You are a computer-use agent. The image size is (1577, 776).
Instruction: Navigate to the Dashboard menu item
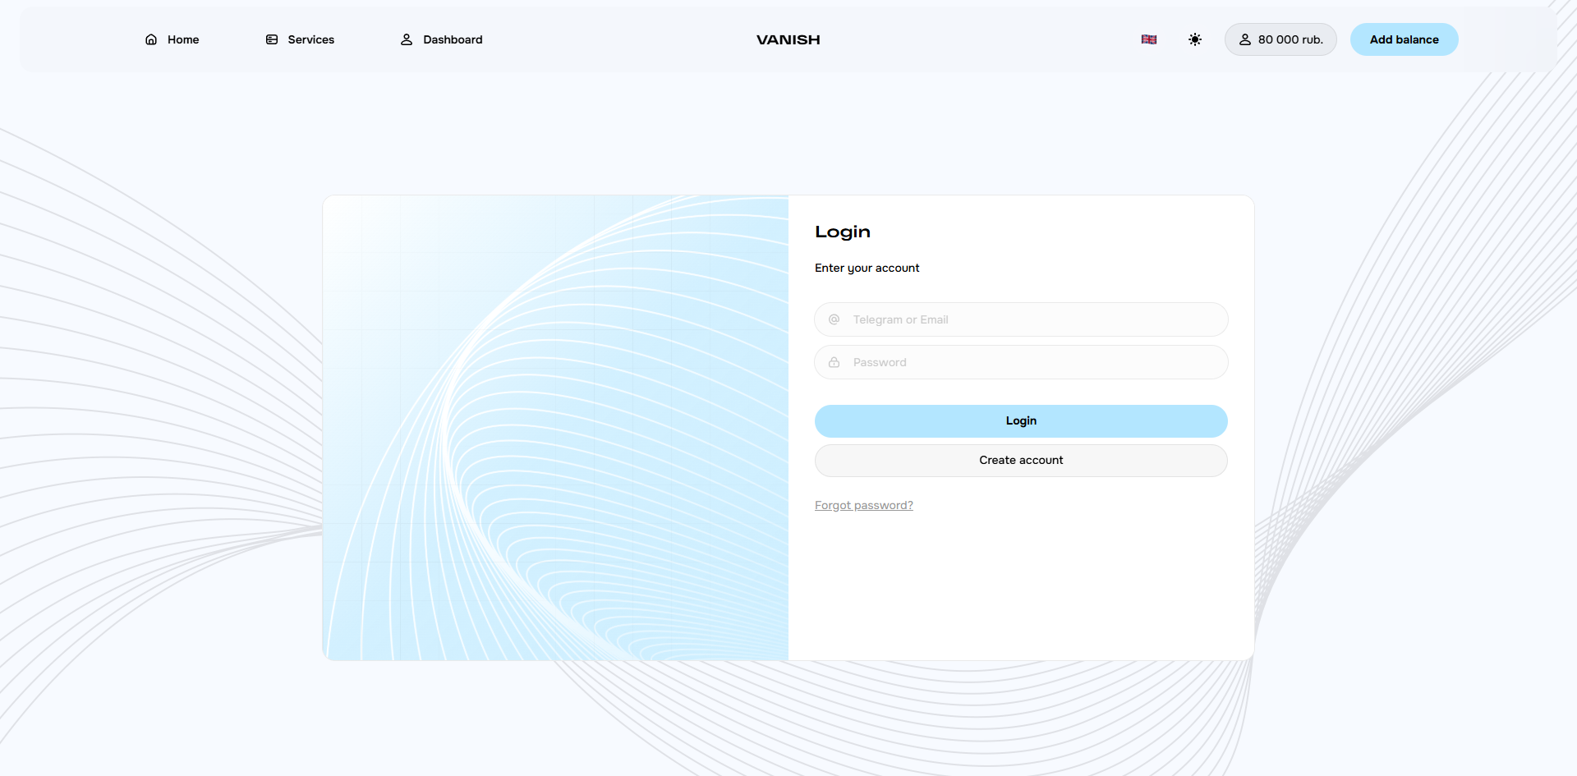[x=453, y=39]
